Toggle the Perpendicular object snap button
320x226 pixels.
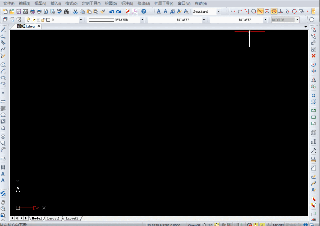pyautogui.click(x=281, y=11)
